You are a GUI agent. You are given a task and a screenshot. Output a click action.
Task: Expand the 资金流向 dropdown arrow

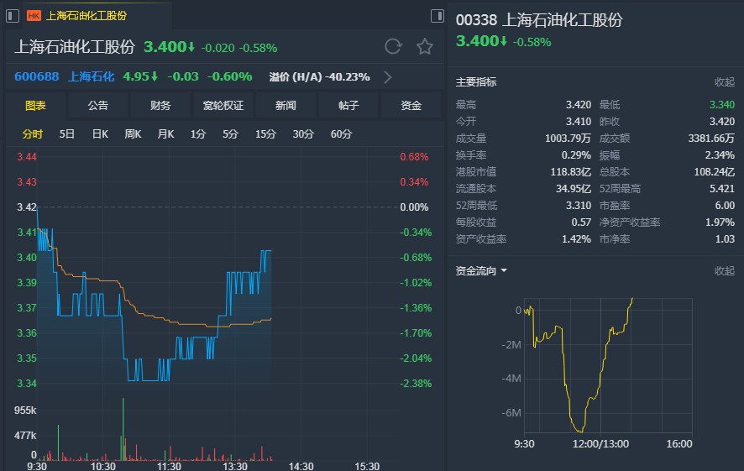(x=504, y=270)
